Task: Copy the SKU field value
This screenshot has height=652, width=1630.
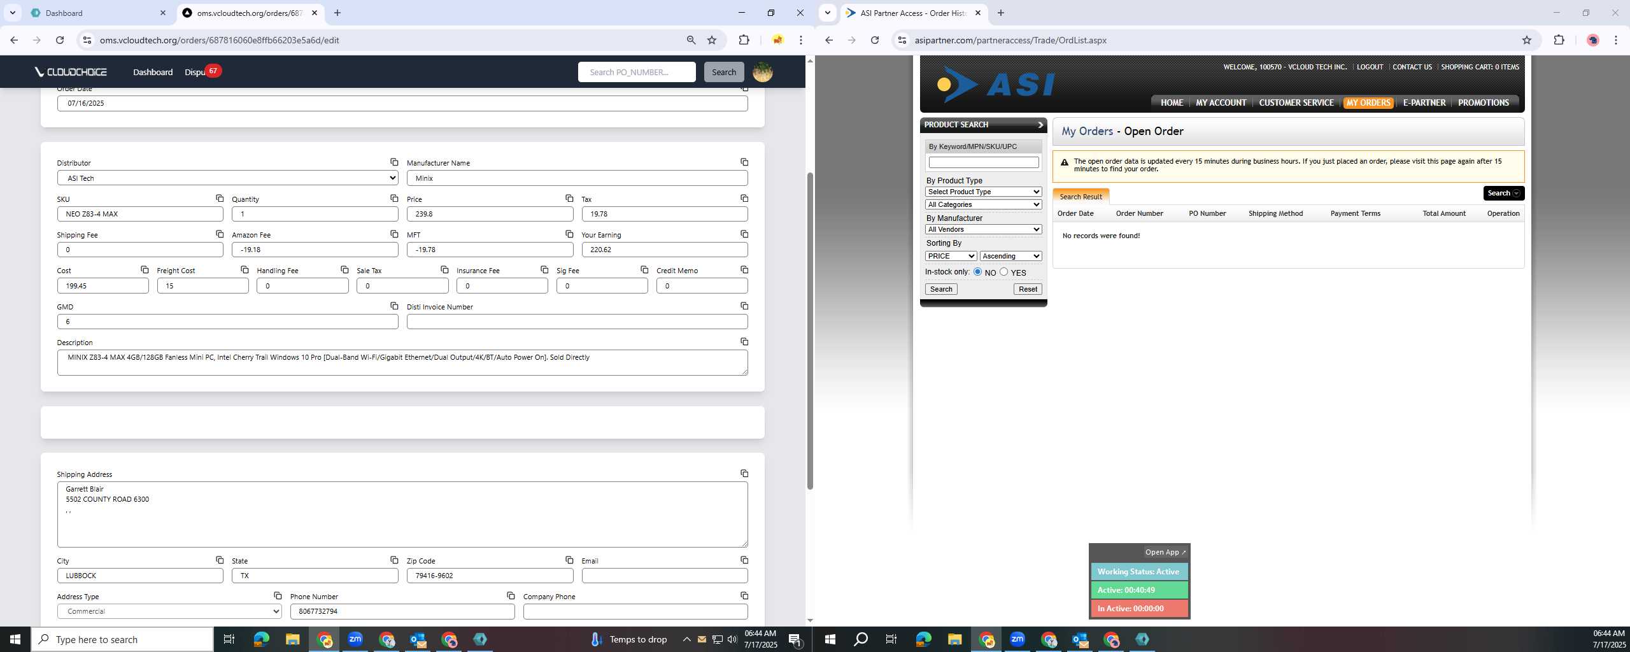Action: coord(220,198)
